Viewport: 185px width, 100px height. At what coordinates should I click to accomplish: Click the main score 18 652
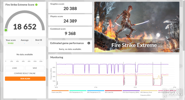(x=25, y=27)
